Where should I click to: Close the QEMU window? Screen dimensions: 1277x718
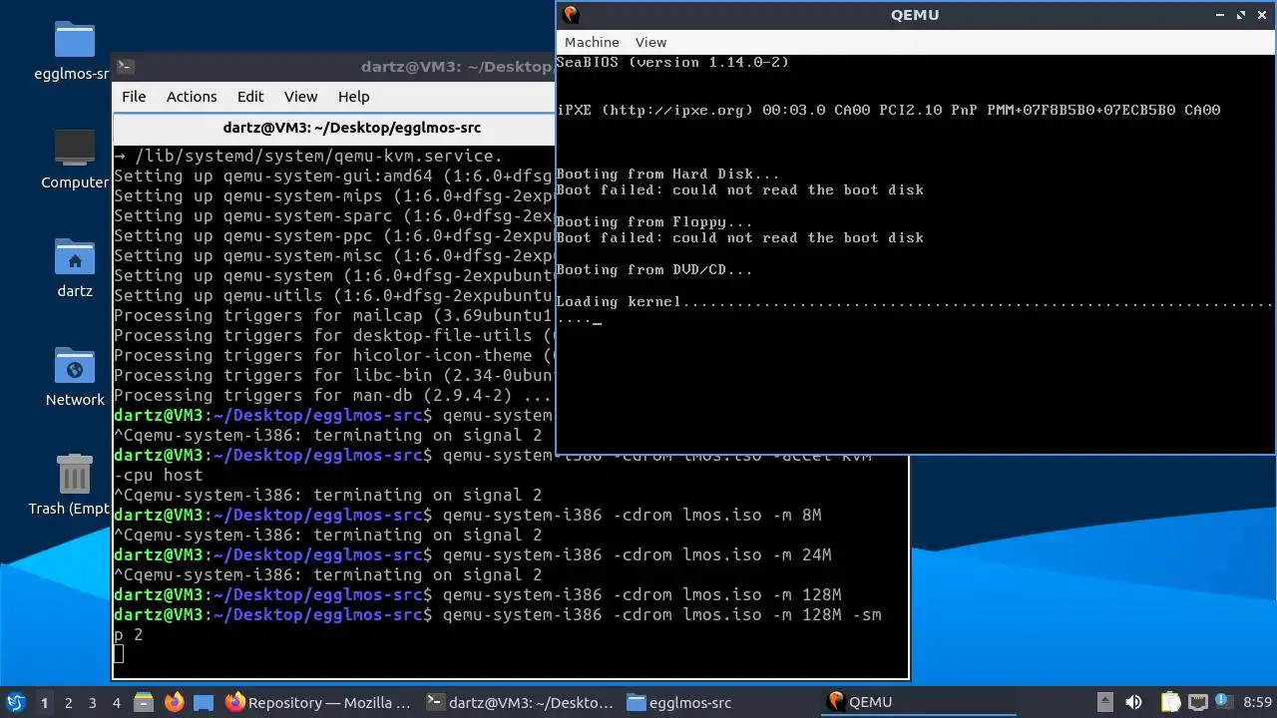click(x=1262, y=15)
